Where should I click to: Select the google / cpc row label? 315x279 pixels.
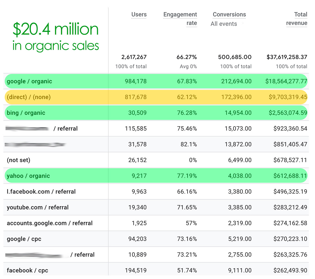point(24,239)
